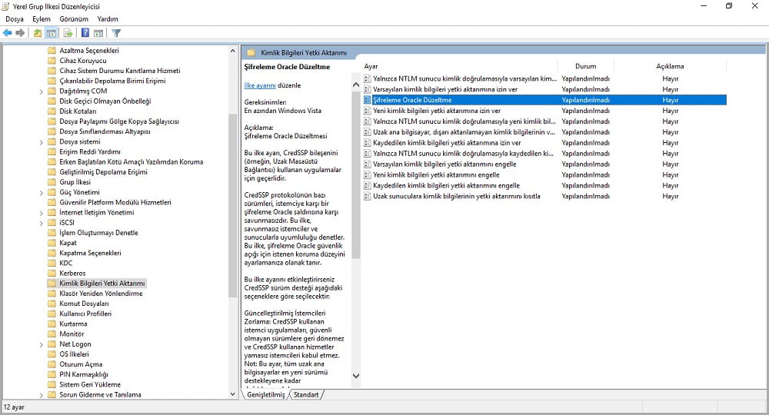Switch to the Standart tab
This screenshot has height=415, width=769.
click(306, 394)
